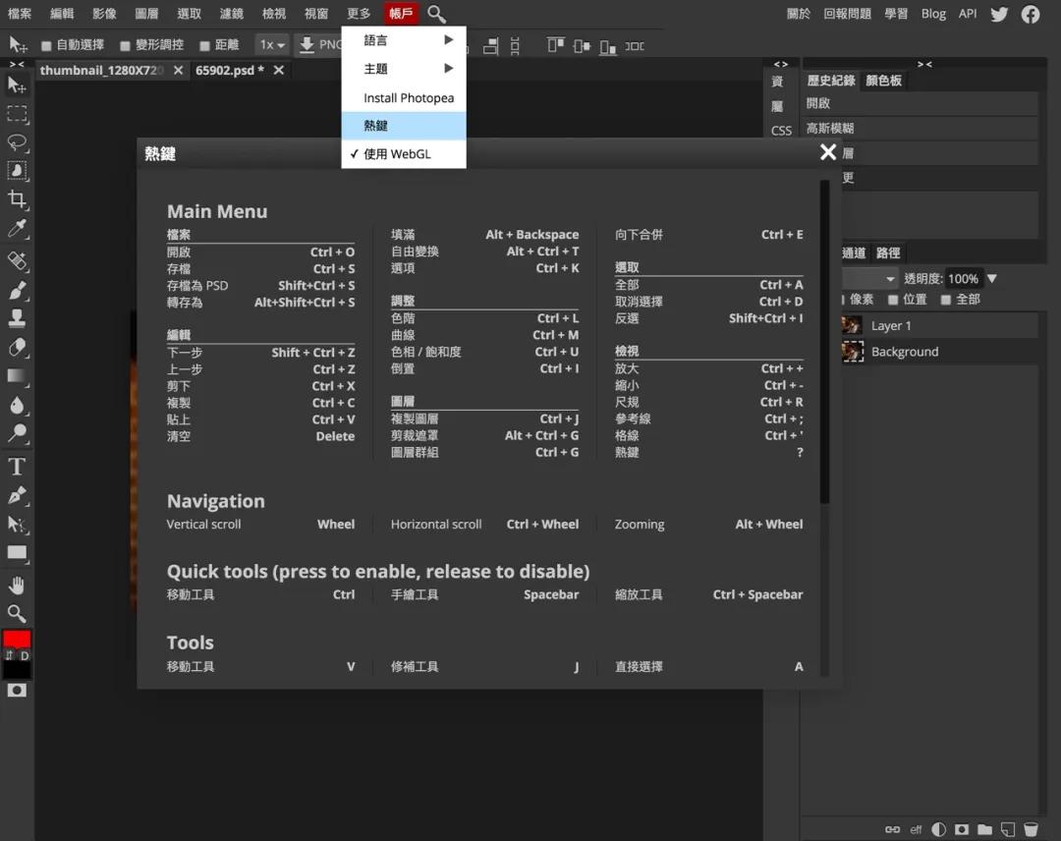Switch to the 路徑 tab
This screenshot has width=1061, height=841.
pos(887,252)
